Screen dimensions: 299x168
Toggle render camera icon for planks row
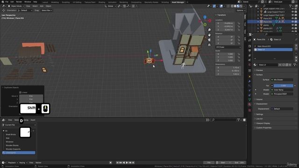pos(296,25)
